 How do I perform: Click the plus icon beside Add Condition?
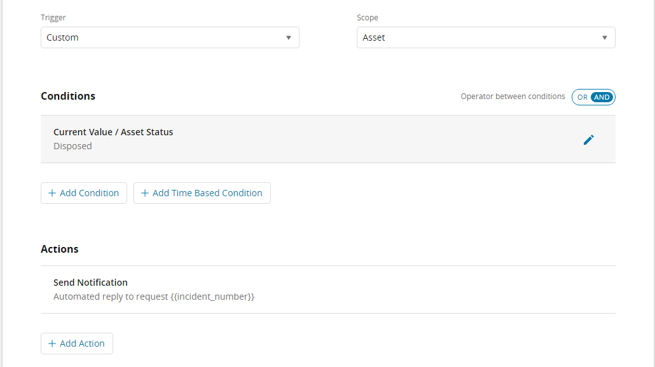pos(52,193)
